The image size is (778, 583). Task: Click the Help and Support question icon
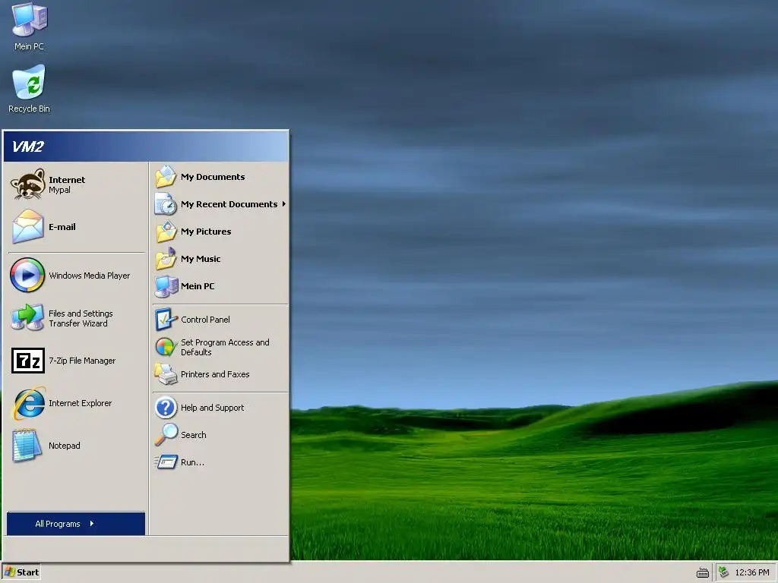pyautogui.click(x=166, y=408)
